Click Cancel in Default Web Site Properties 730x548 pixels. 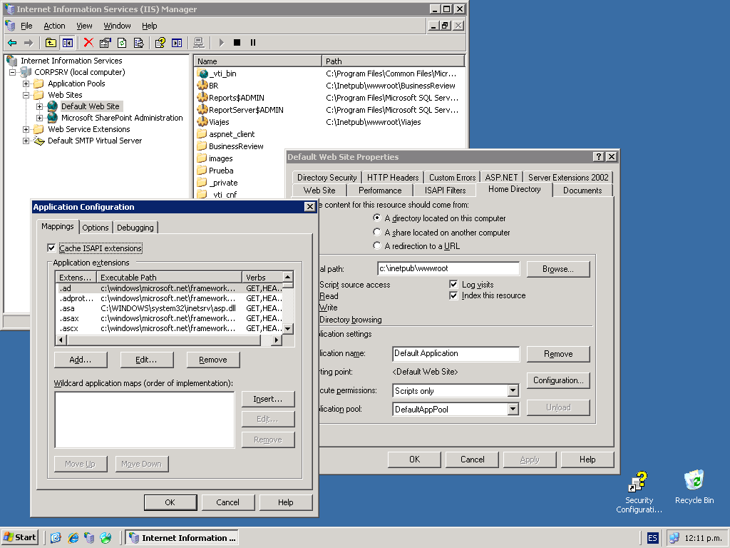(x=472, y=460)
